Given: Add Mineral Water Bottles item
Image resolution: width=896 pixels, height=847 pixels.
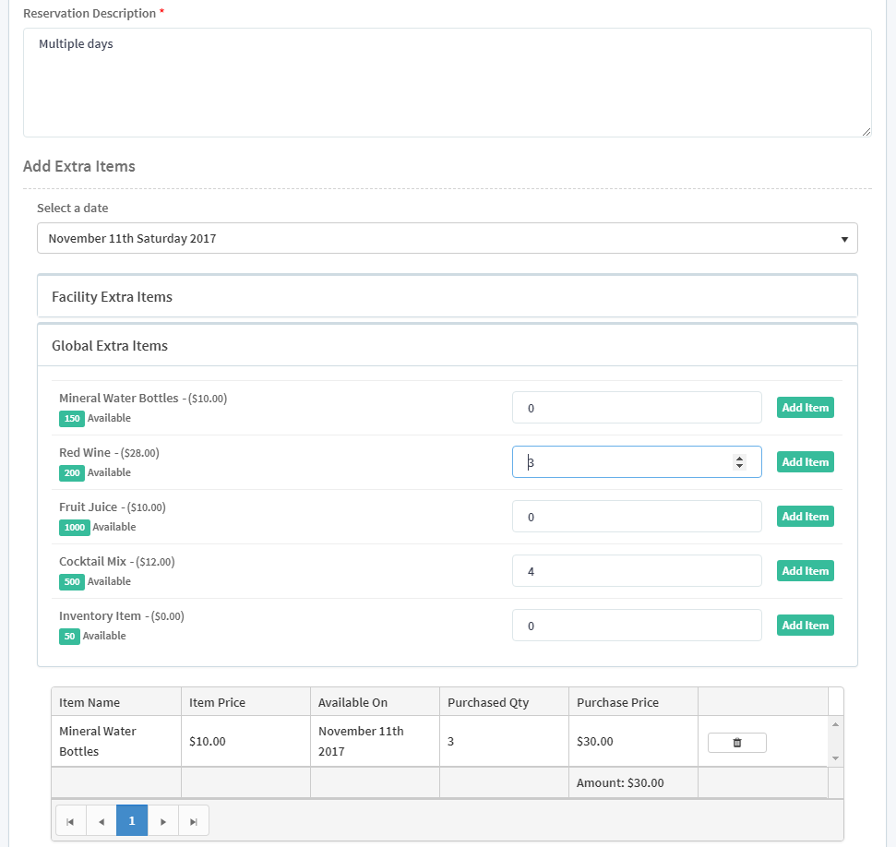Looking at the screenshot, I should tap(805, 408).
